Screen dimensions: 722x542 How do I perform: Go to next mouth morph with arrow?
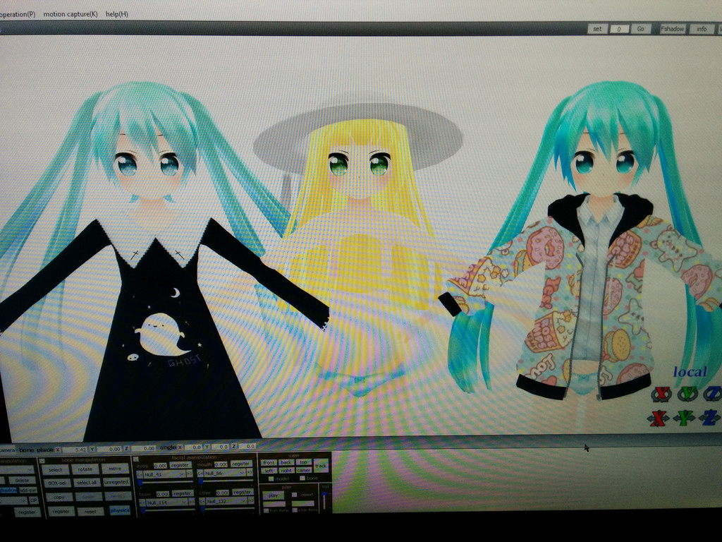(250, 473)
